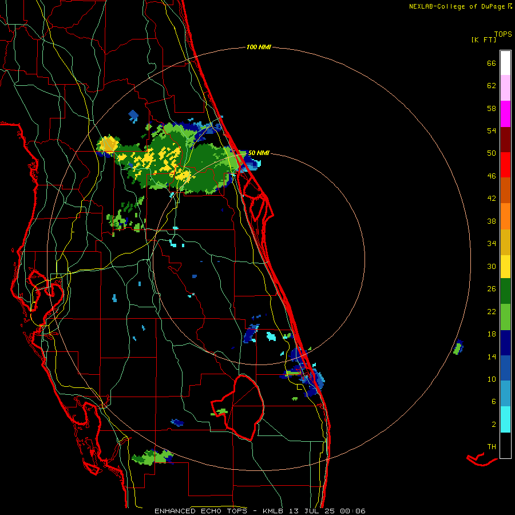Click the 58 value on the legend
Viewport: 515px width, 515px height.
[492, 108]
